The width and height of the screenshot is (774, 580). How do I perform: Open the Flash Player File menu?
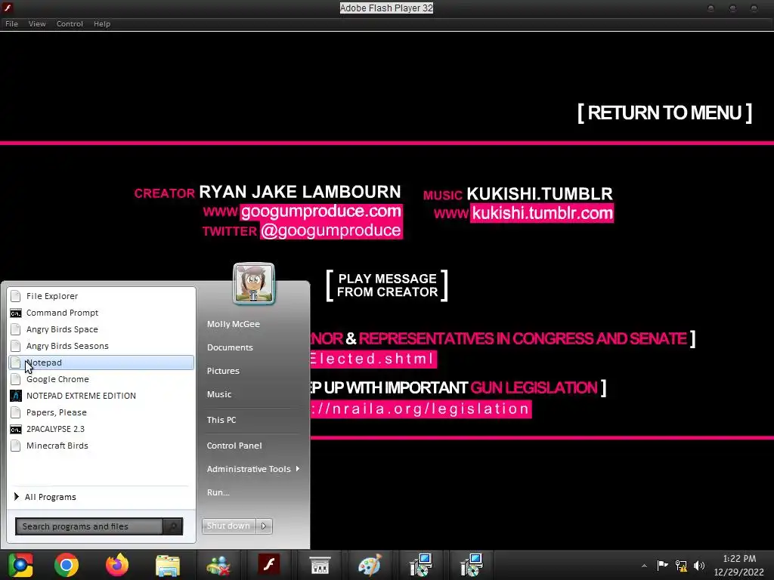click(x=11, y=23)
